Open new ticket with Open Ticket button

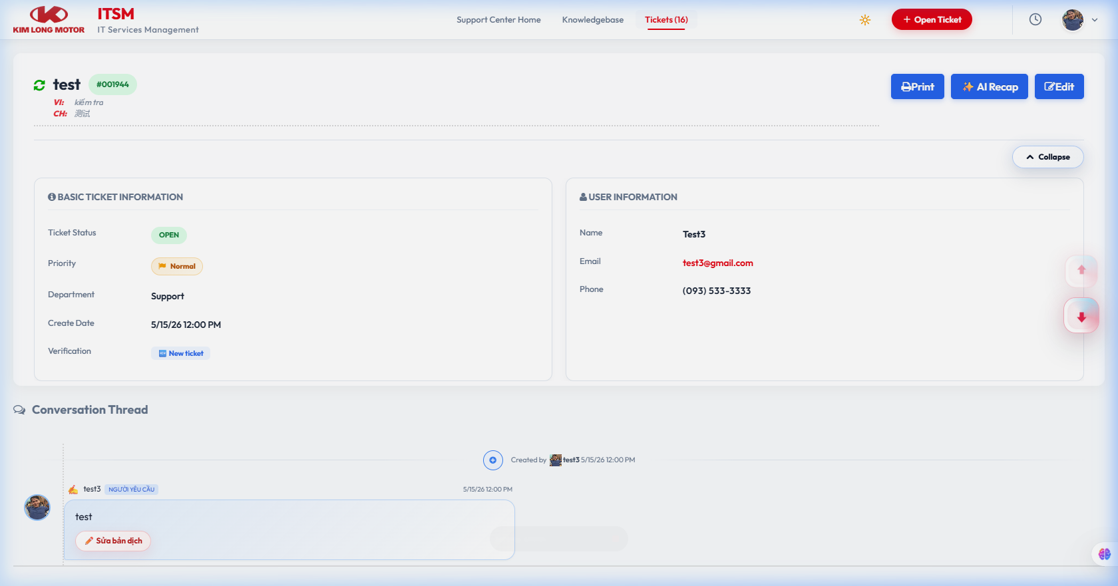click(x=932, y=20)
